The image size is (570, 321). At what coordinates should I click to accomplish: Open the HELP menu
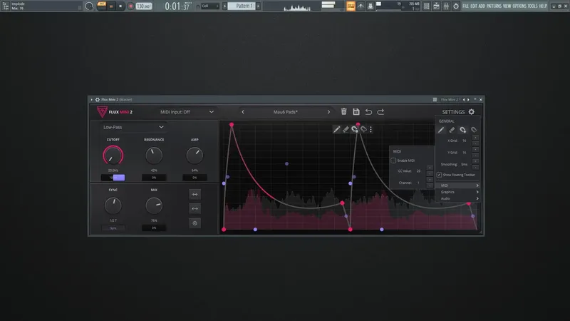543,6
